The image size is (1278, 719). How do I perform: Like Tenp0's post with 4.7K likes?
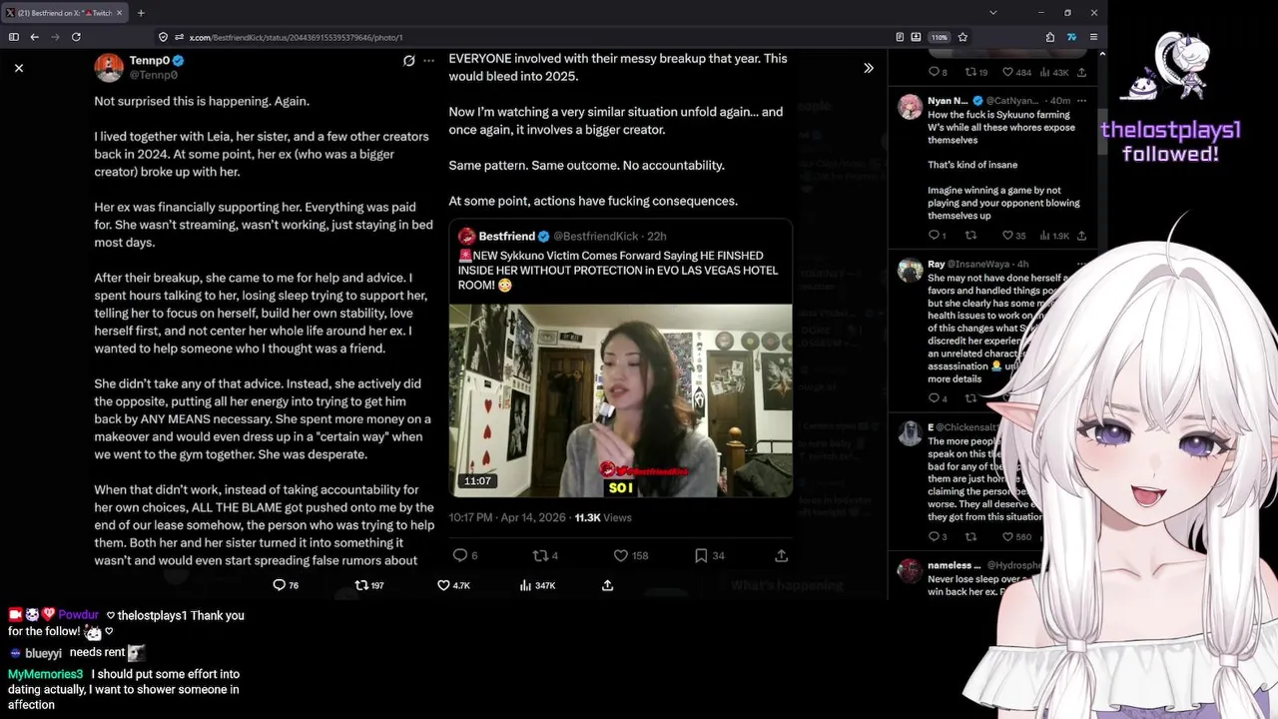[x=453, y=585]
